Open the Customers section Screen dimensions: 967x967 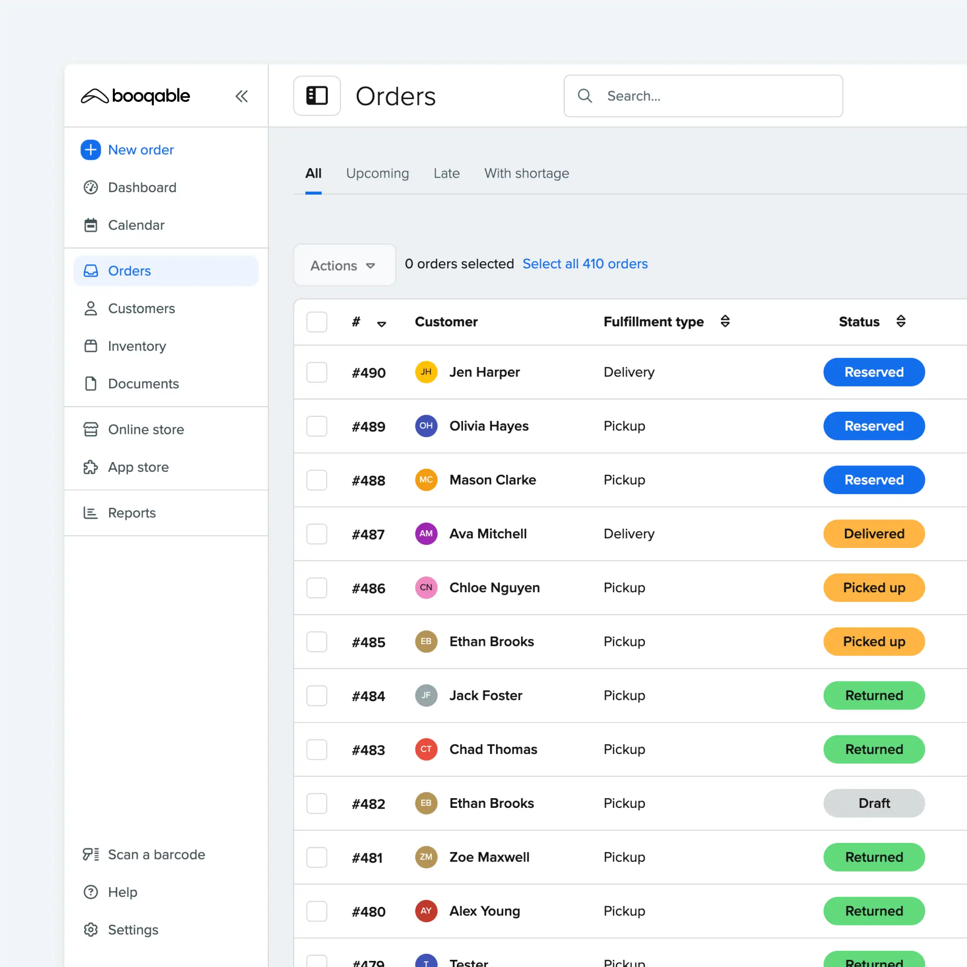(141, 308)
